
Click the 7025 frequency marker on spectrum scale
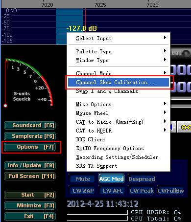[100, 5]
